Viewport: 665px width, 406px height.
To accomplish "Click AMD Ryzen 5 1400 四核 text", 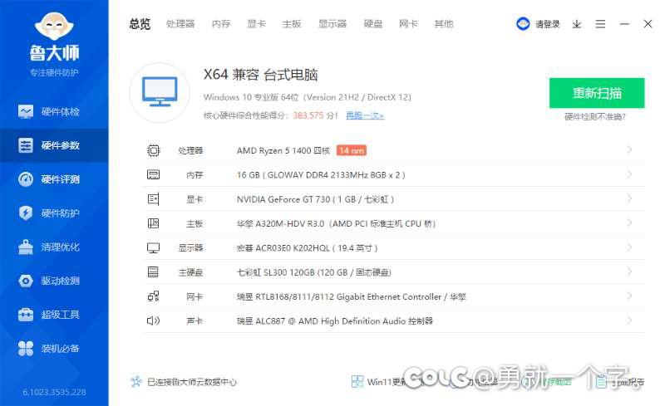I will [283, 150].
